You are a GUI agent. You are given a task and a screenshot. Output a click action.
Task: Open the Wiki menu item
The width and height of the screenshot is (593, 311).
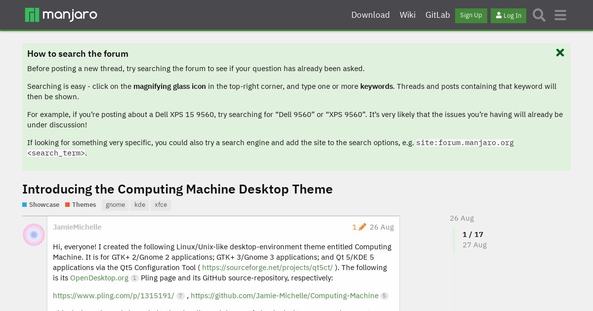tap(408, 15)
